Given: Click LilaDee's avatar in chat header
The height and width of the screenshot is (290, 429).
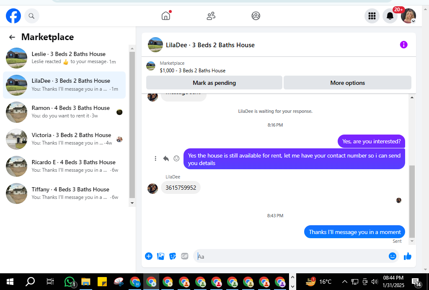Looking at the screenshot, I should 155,45.
